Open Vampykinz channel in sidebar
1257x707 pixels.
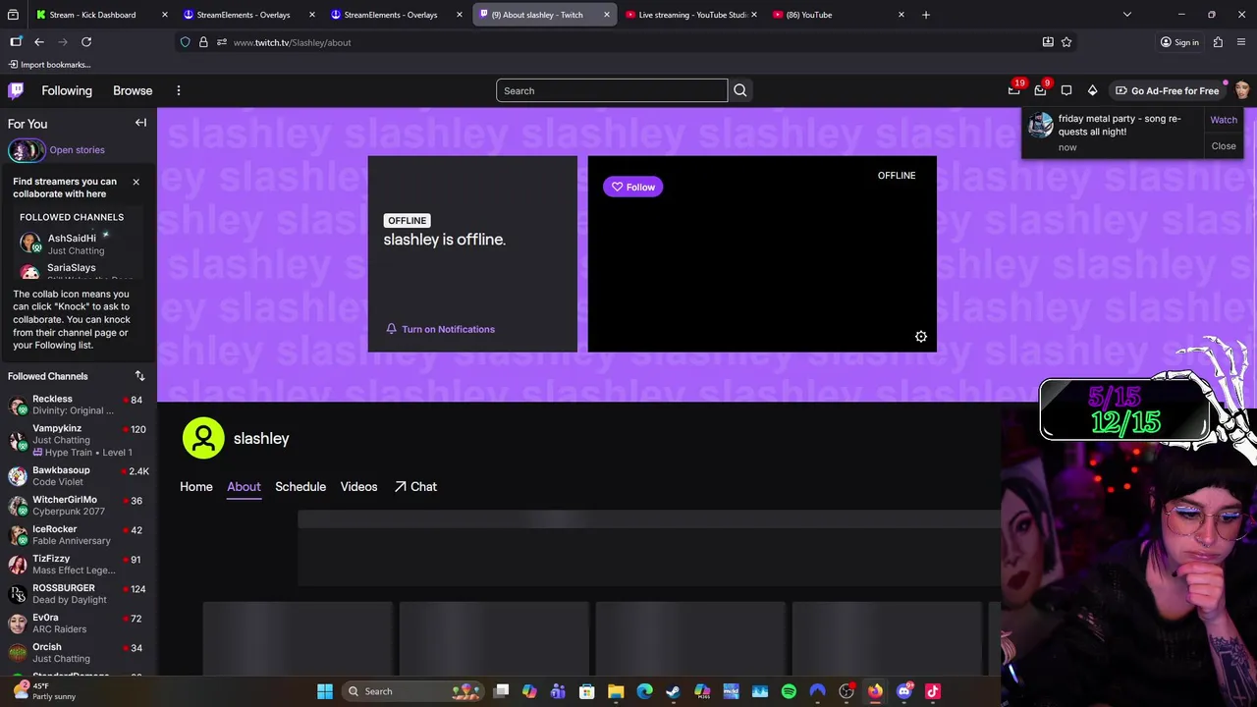(77, 440)
